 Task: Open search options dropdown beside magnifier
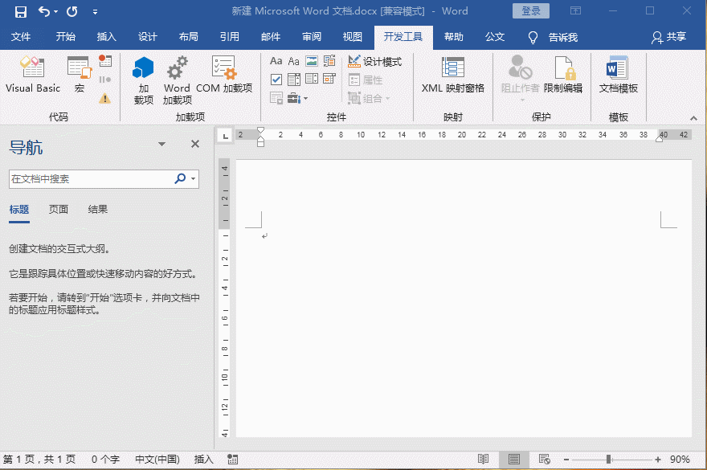point(194,179)
